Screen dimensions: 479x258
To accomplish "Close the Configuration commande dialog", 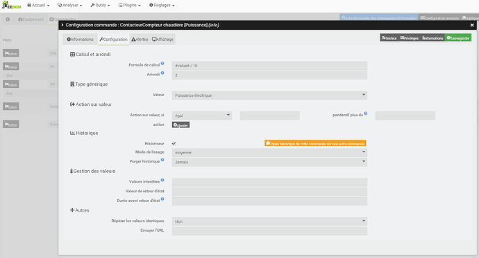I will tap(472, 26).
